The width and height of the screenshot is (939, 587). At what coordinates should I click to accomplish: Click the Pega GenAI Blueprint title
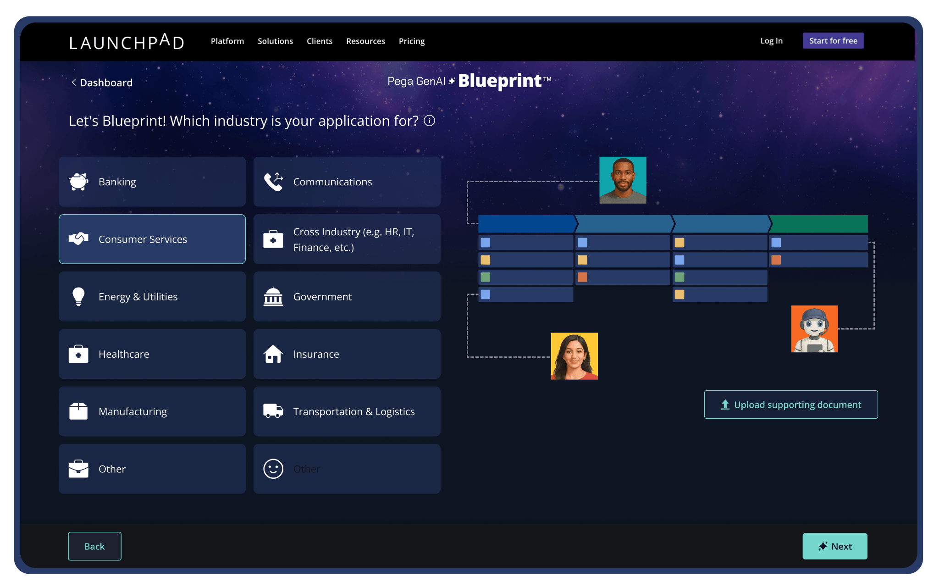[469, 81]
